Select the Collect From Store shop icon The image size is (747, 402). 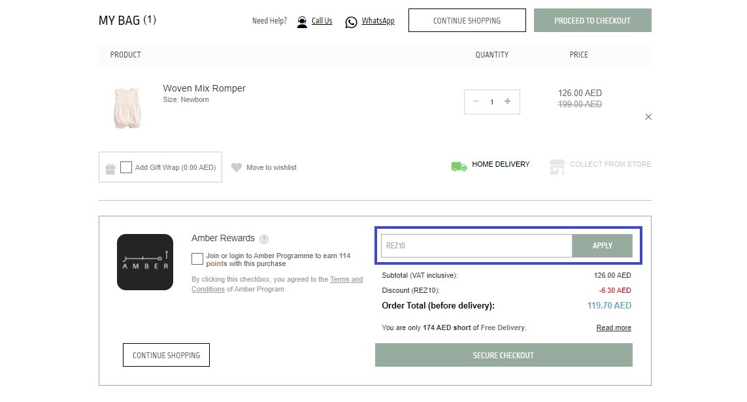(x=557, y=166)
